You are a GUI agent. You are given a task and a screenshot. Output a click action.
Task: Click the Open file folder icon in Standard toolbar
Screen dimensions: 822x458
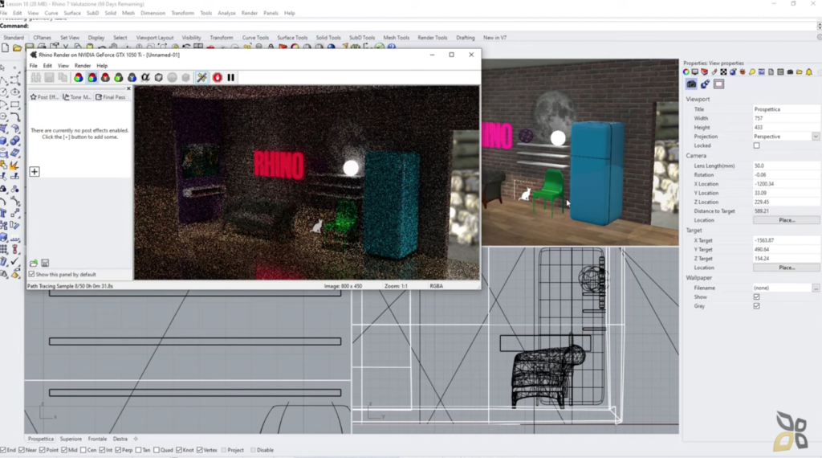(x=18, y=47)
